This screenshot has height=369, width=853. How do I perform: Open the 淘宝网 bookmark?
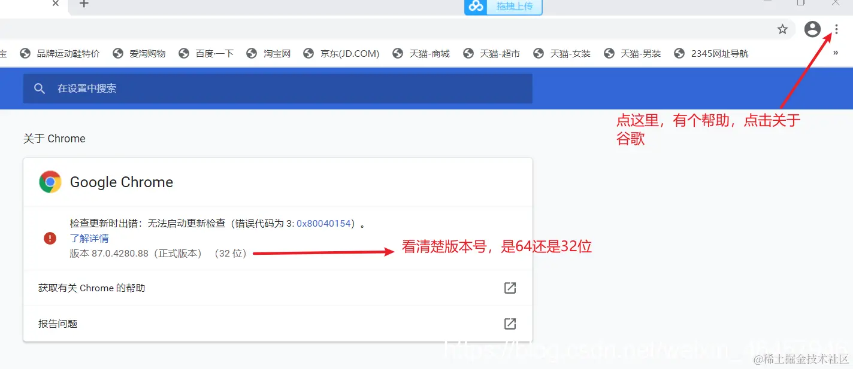tap(268, 53)
